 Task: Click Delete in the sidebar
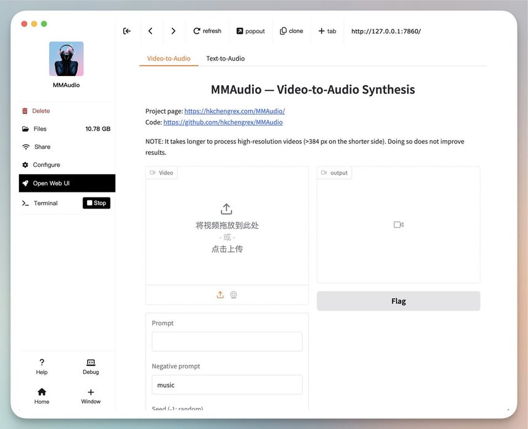[41, 111]
